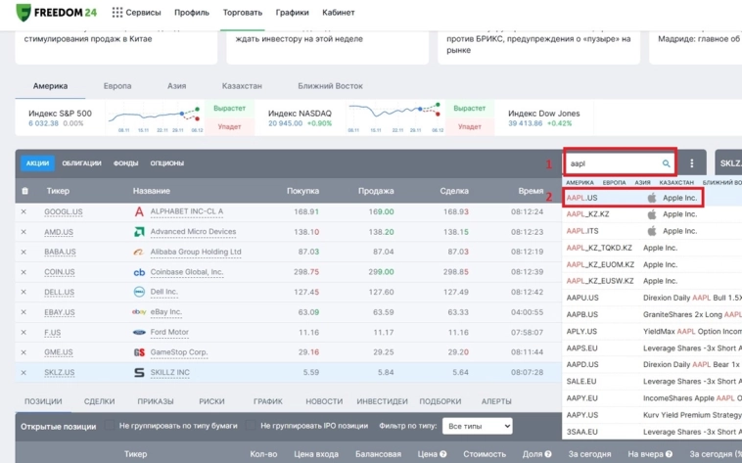This screenshot has width=742, height=463.
Task: Click Вырастет for S&P 500 index
Action: point(229,109)
